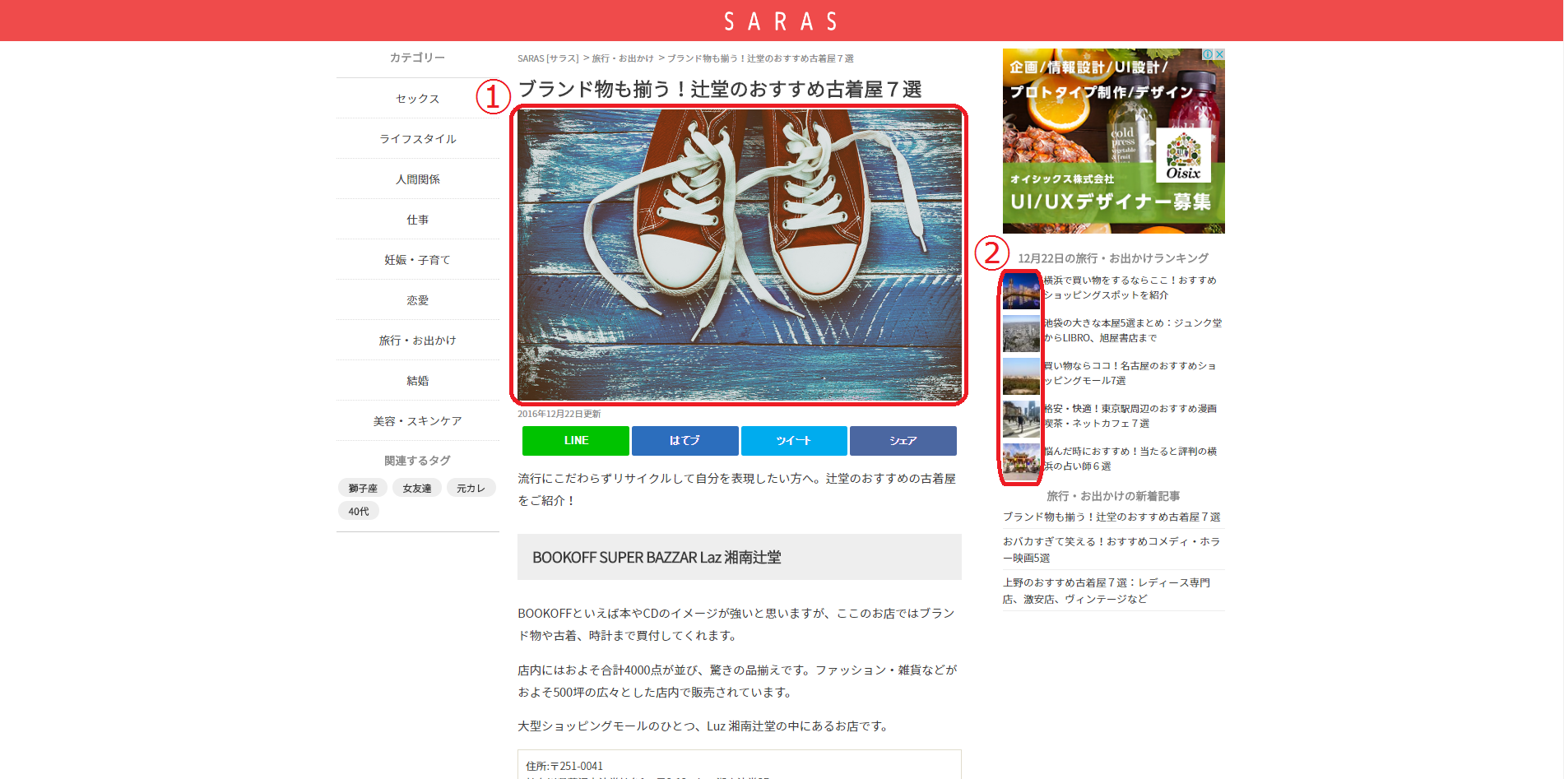Share the article via the LINE button
This screenshot has height=779, width=1564.
(575, 441)
